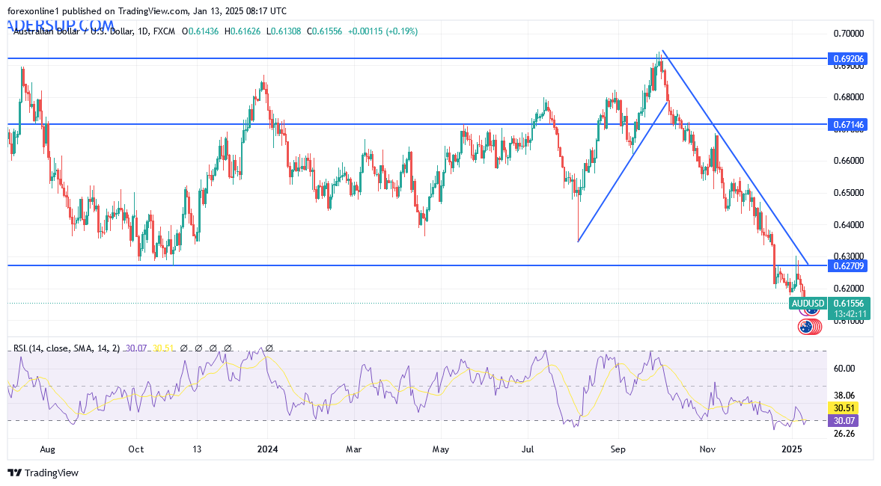Click the 2024 label on the time axis

pyautogui.click(x=267, y=449)
